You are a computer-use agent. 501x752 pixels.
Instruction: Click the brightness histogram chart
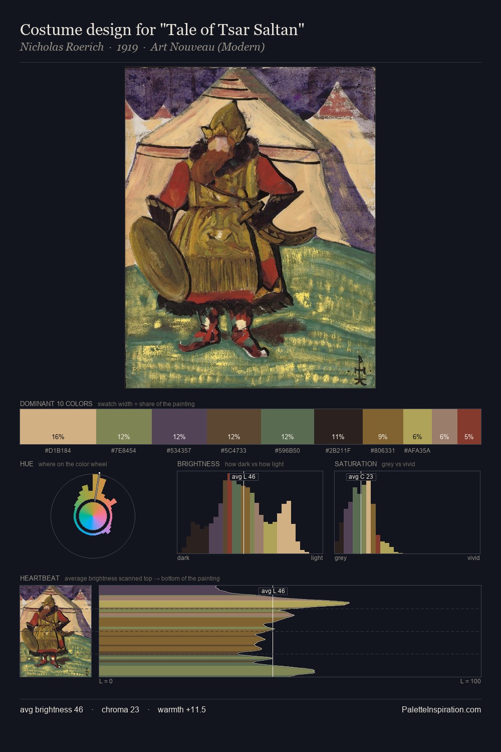tap(250, 512)
